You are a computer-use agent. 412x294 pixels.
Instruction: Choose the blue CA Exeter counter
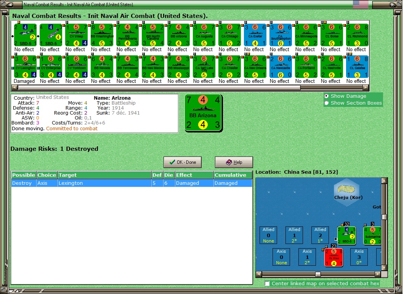255,35
